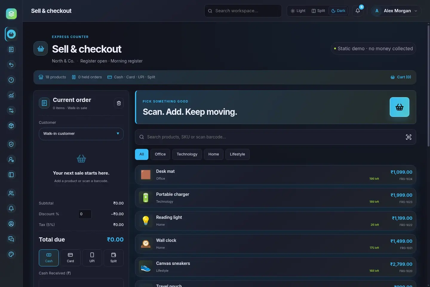This screenshot has width=430, height=287.
Task: Click the large basket button in the banner
Action: coord(400,107)
